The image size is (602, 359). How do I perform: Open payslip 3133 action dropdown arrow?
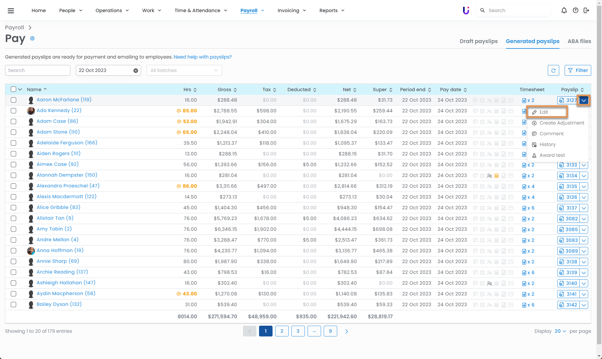[x=584, y=165]
